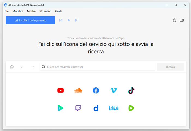
Task: Close the 4K YouTube to MP3 window
Action: (185, 5)
